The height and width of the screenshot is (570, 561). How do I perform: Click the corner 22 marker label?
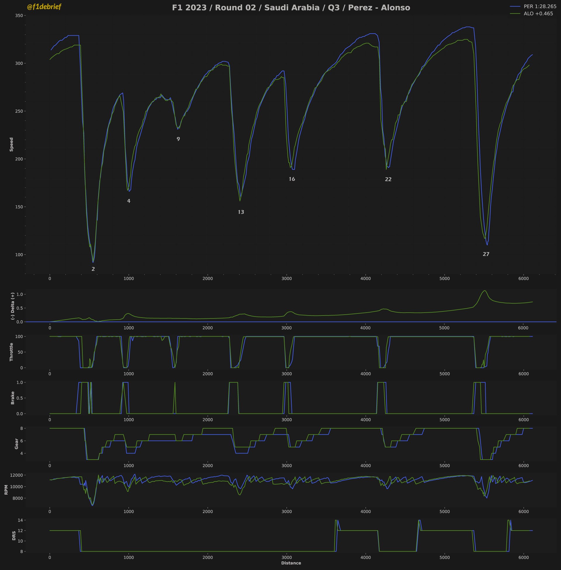(x=388, y=179)
